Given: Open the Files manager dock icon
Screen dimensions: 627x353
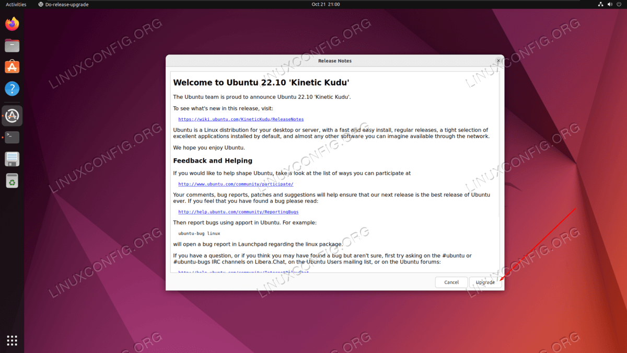Looking at the screenshot, I should pyautogui.click(x=12, y=45).
